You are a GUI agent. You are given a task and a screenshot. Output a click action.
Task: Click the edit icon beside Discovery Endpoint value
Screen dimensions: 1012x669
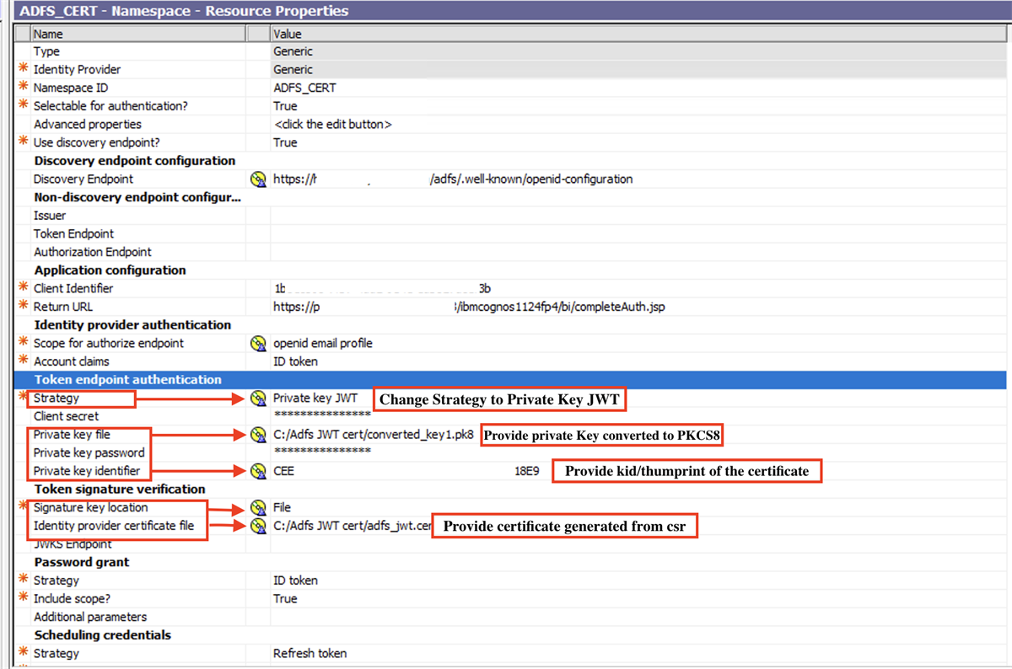pos(258,179)
